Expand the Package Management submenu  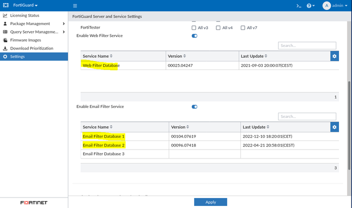click(x=64, y=23)
